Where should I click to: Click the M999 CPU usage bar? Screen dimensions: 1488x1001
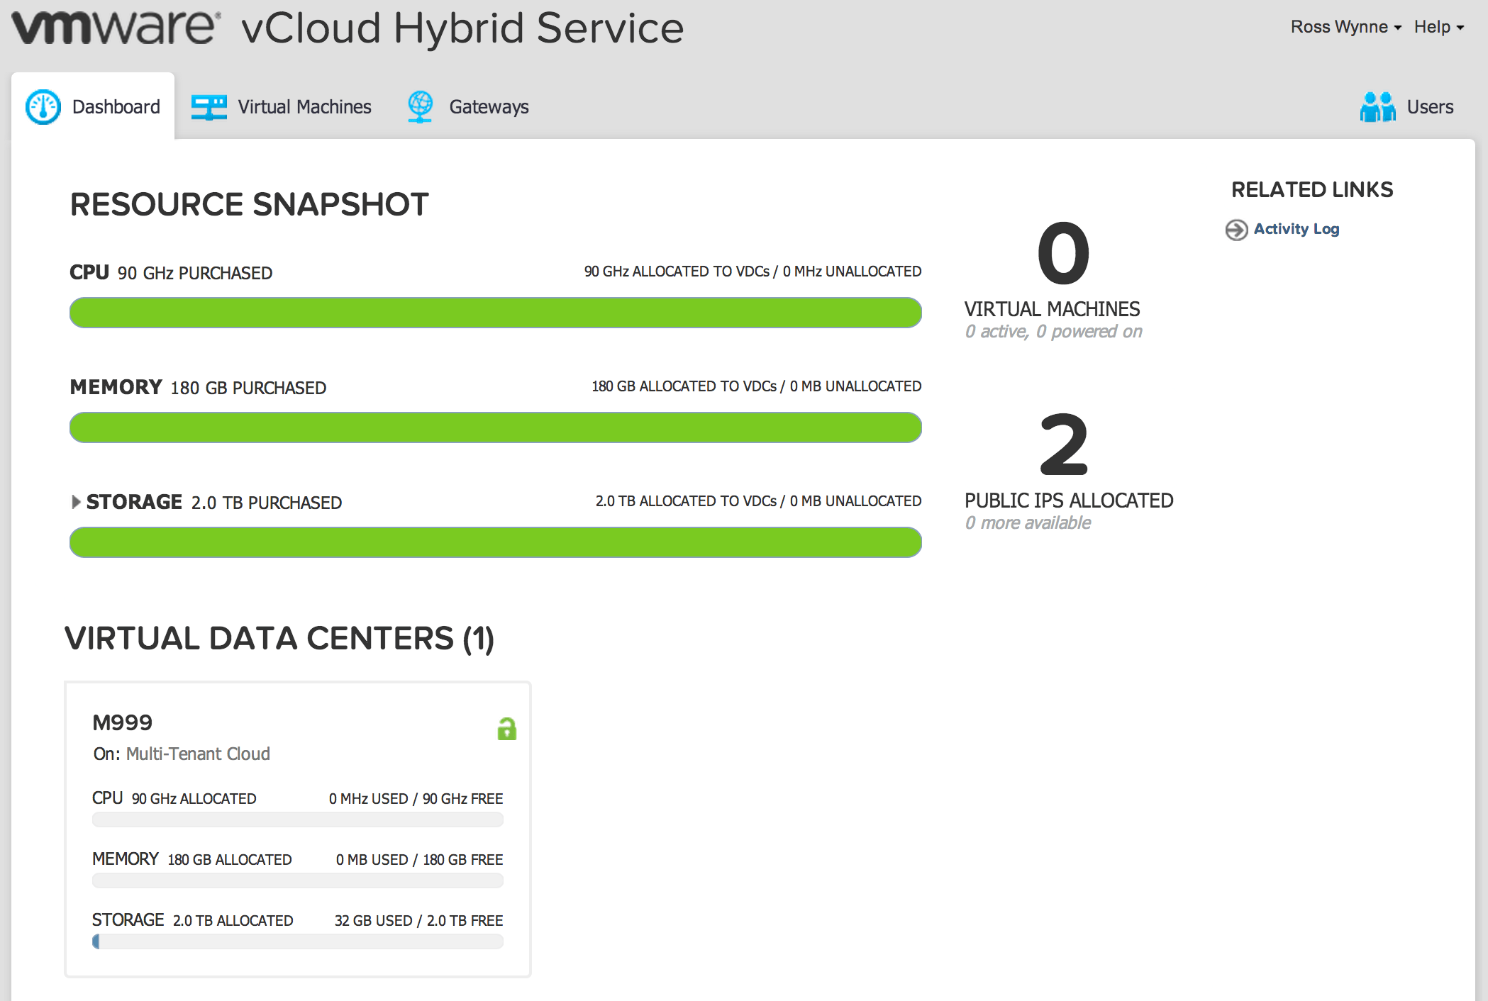coord(298,820)
